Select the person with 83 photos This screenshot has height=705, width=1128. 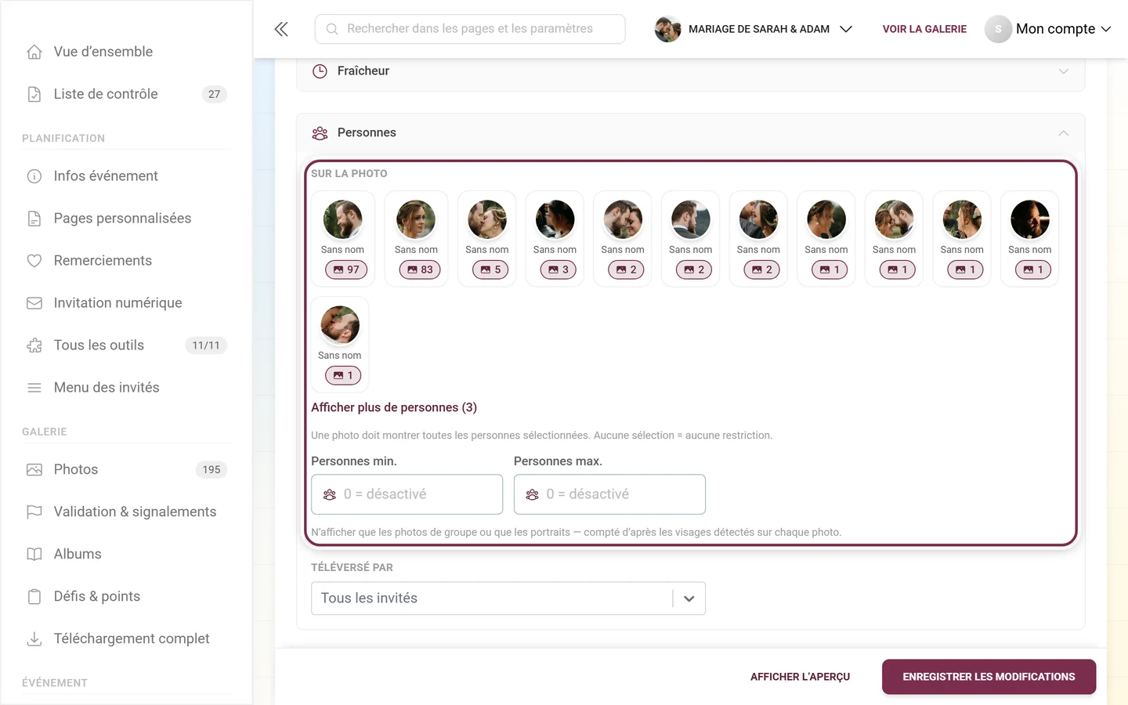416,239
